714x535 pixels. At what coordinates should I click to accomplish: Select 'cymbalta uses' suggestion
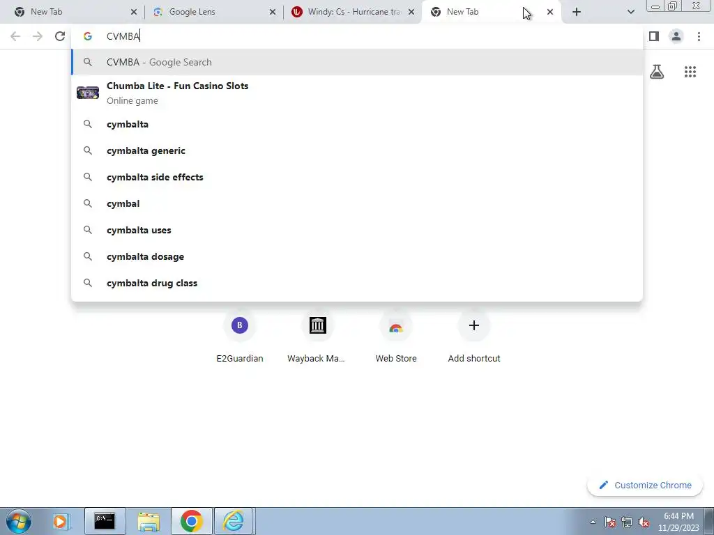click(357, 230)
